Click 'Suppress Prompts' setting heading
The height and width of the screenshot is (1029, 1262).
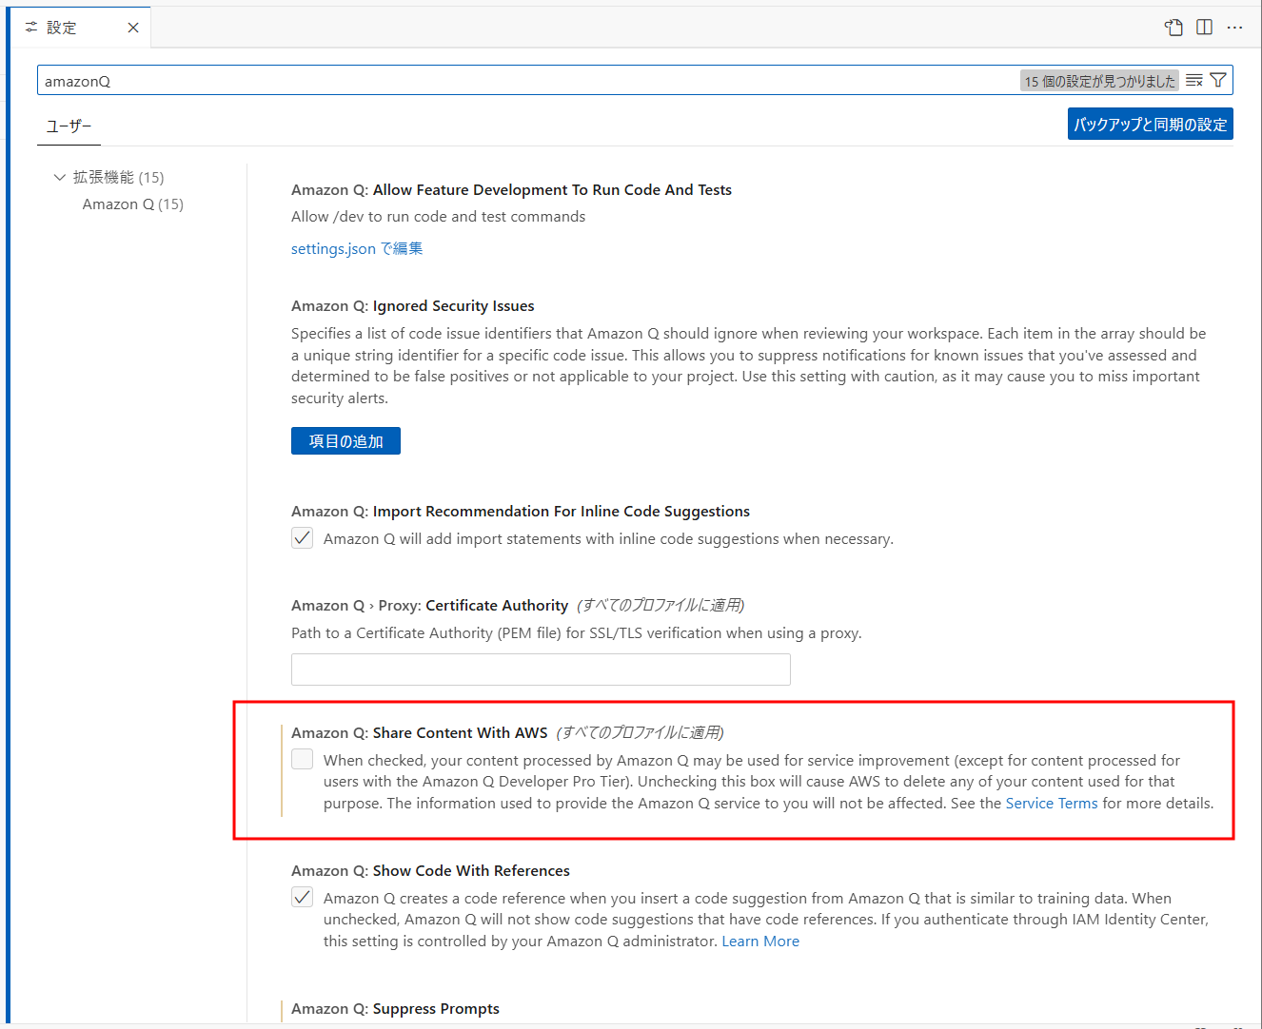click(x=436, y=1009)
